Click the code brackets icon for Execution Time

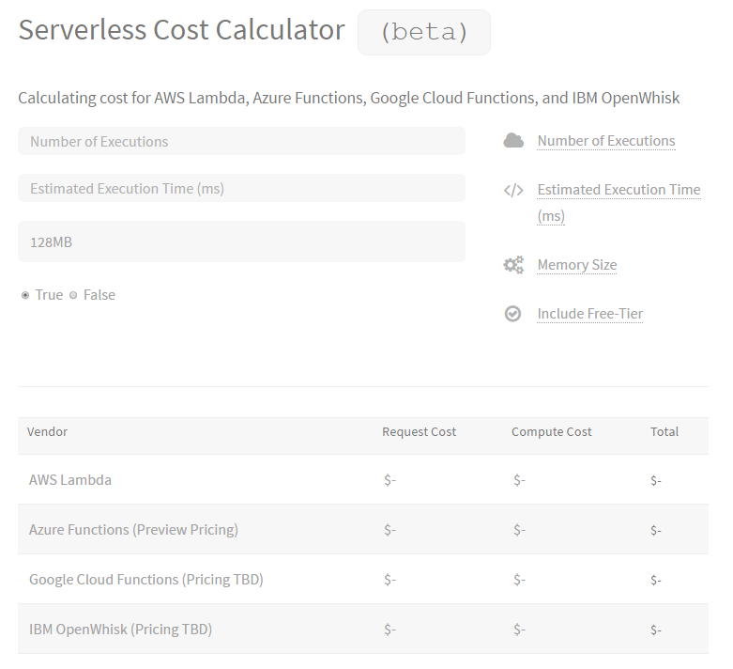[x=513, y=190]
